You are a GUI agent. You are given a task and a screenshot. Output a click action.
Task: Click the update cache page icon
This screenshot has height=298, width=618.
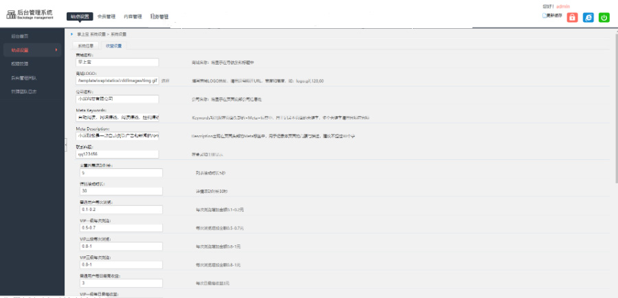pos(545,15)
